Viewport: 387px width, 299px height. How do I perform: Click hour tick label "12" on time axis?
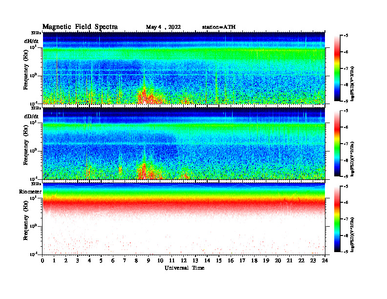(x=184, y=260)
